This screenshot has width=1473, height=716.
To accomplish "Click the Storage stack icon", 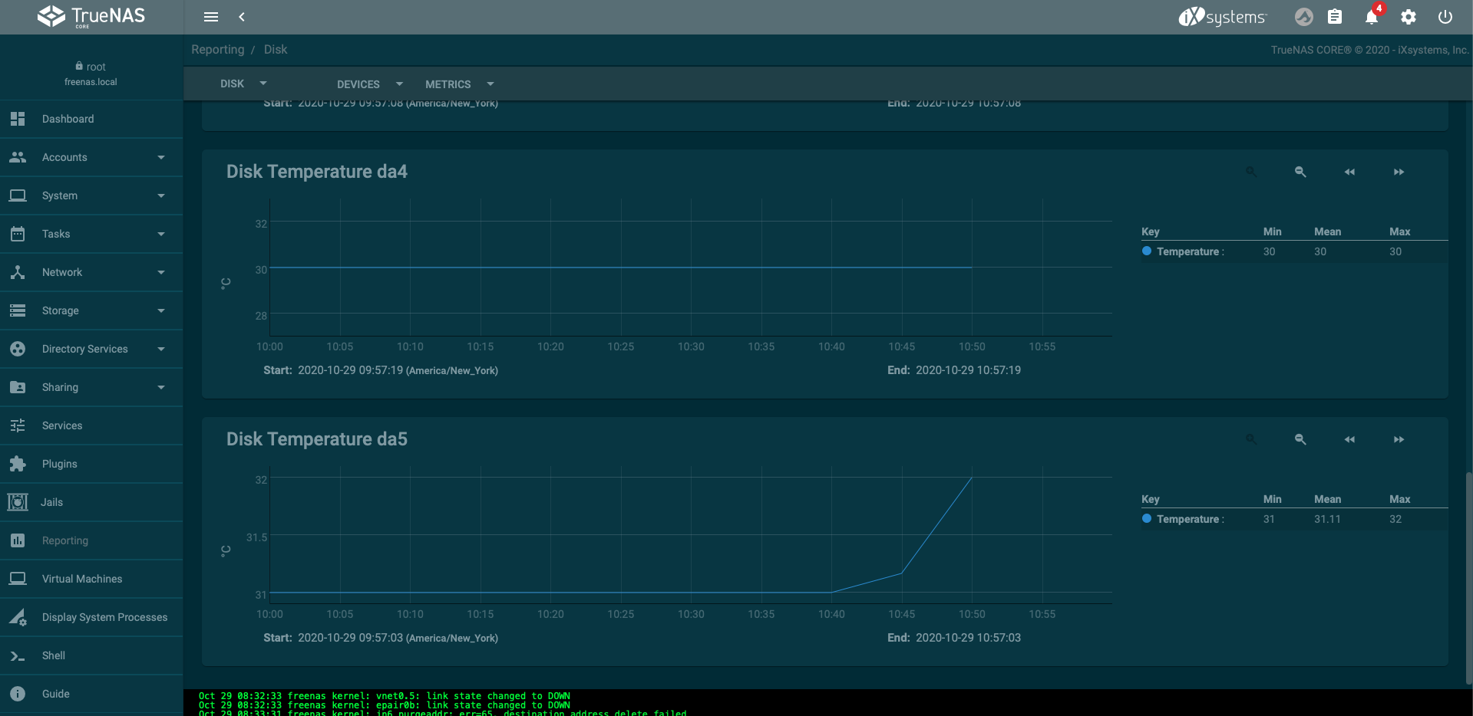I will pyautogui.click(x=18, y=310).
